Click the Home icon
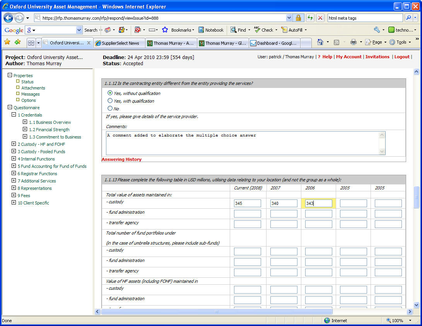 [x=320, y=42]
